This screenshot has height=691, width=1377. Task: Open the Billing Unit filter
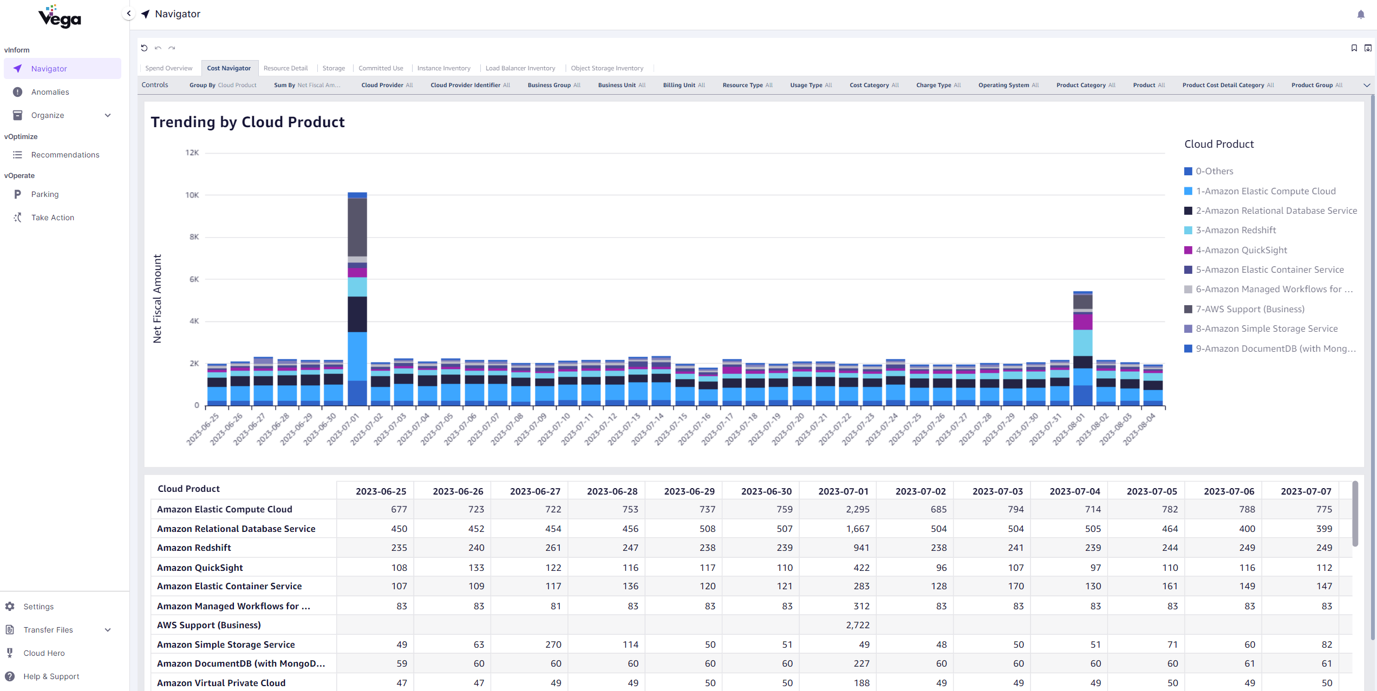click(x=684, y=85)
